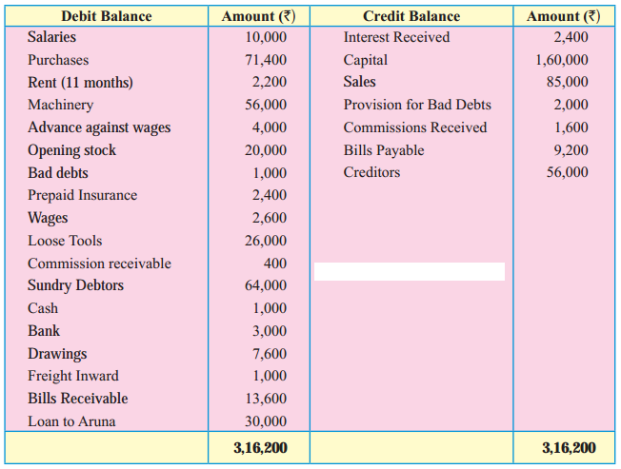Select the Opening stock label
The image size is (621, 469).
tap(71, 150)
